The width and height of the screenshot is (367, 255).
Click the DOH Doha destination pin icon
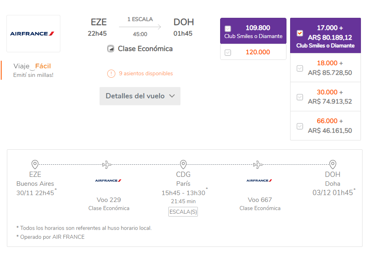[x=333, y=164]
